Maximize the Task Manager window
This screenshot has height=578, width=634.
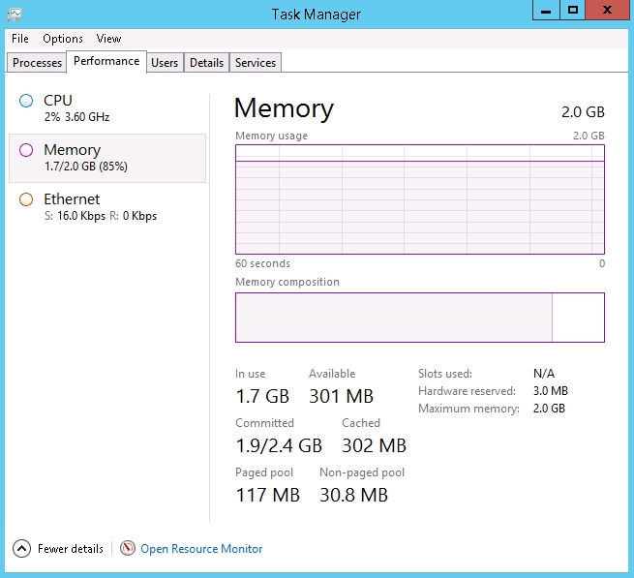[x=573, y=10]
